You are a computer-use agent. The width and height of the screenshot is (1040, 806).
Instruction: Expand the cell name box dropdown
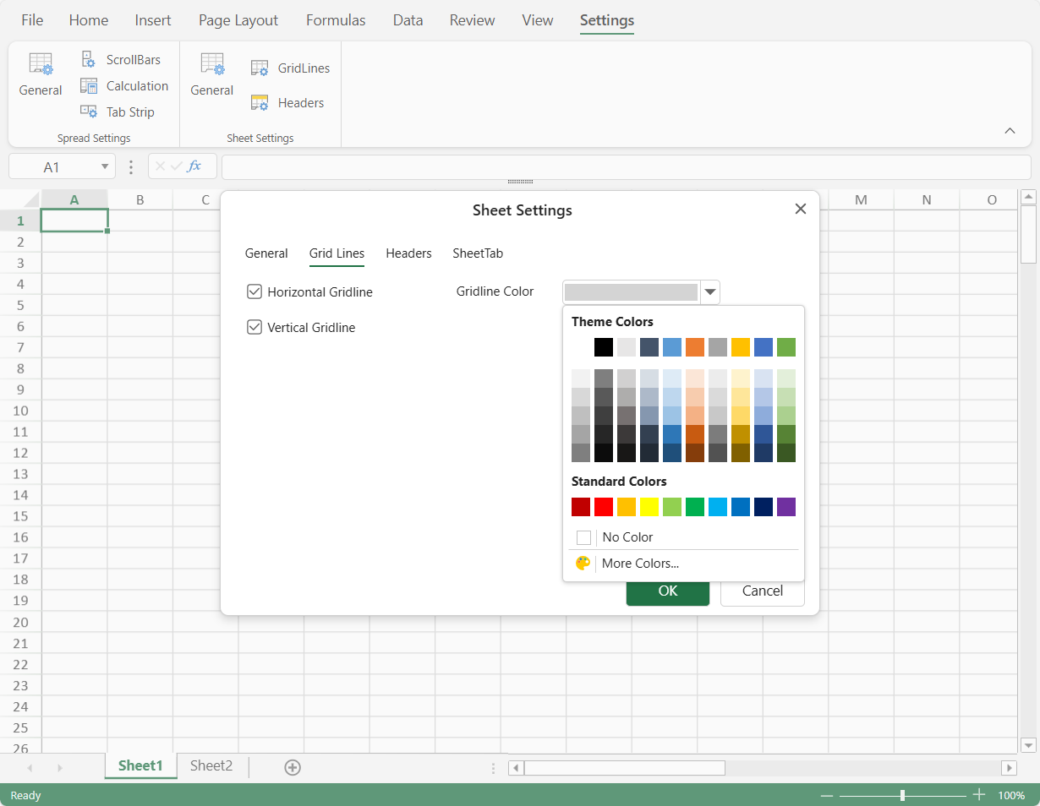(x=105, y=167)
